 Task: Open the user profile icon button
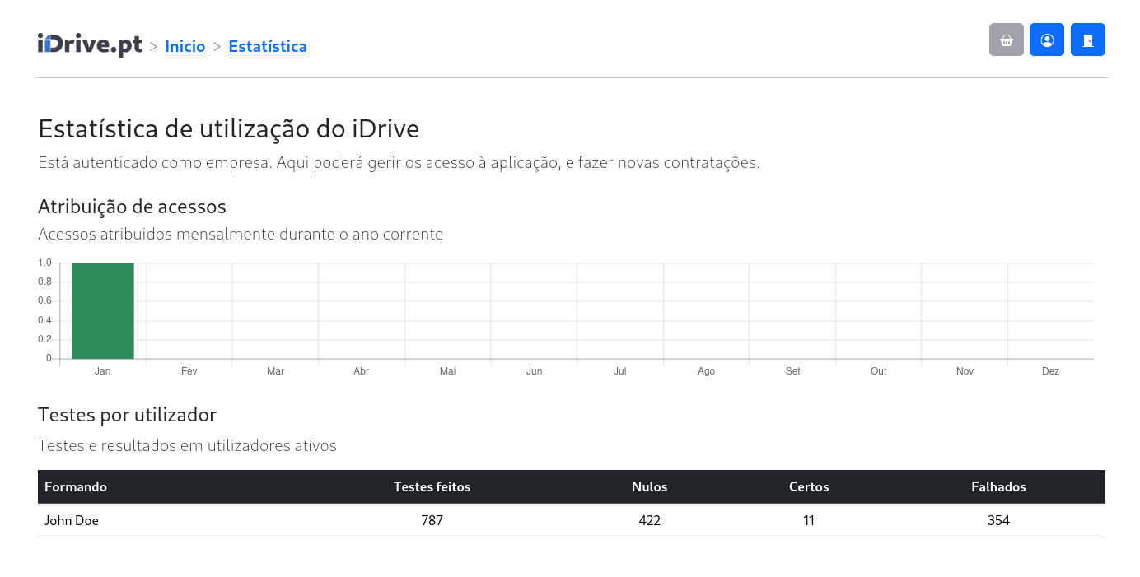pyautogui.click(x=1047, y=40)
